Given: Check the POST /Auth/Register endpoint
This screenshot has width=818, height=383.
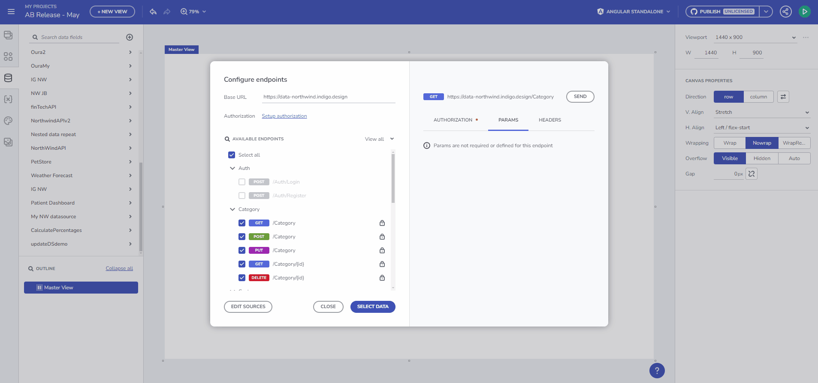Looking at the screenshot, I should coord(242,196).
